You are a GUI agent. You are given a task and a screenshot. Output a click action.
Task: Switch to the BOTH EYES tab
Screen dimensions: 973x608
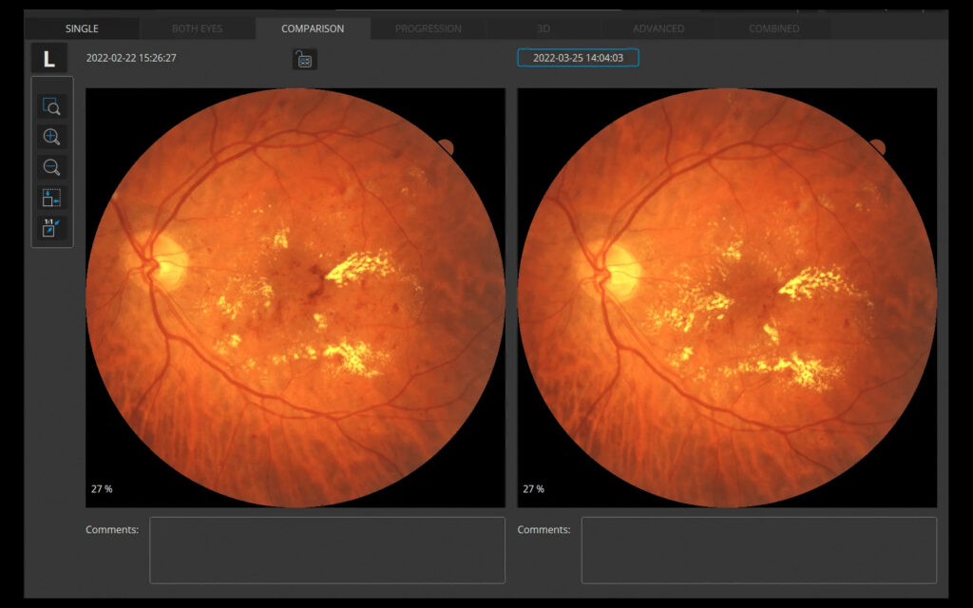tap(198, 28)
